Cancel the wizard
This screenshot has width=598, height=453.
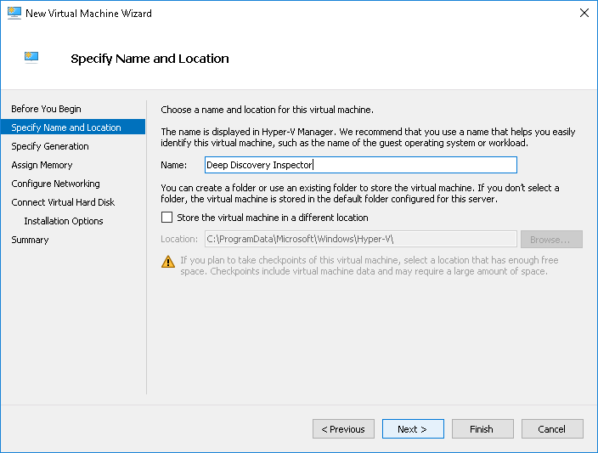(552, 429)
